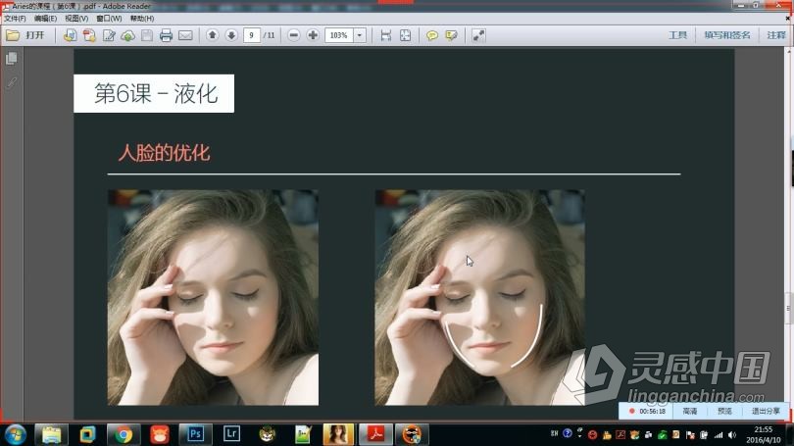The image size is (794, 446).
Task: Open the 编辑(E) menu
Action: [45, 19]
